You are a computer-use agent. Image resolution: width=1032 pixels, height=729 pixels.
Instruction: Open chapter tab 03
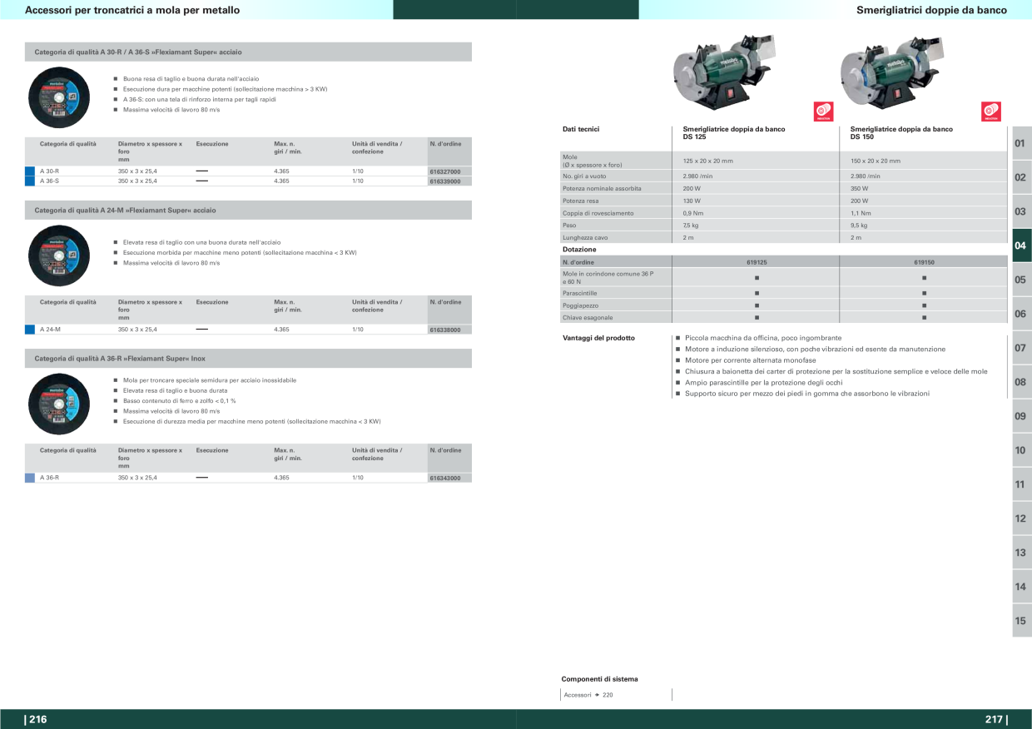(x=1021, y=211)
